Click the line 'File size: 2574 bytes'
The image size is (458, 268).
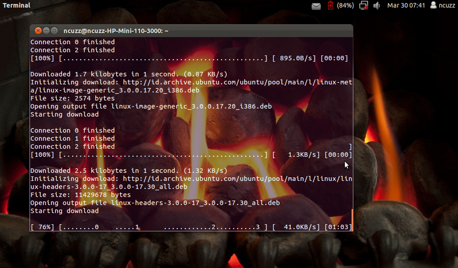72,98
